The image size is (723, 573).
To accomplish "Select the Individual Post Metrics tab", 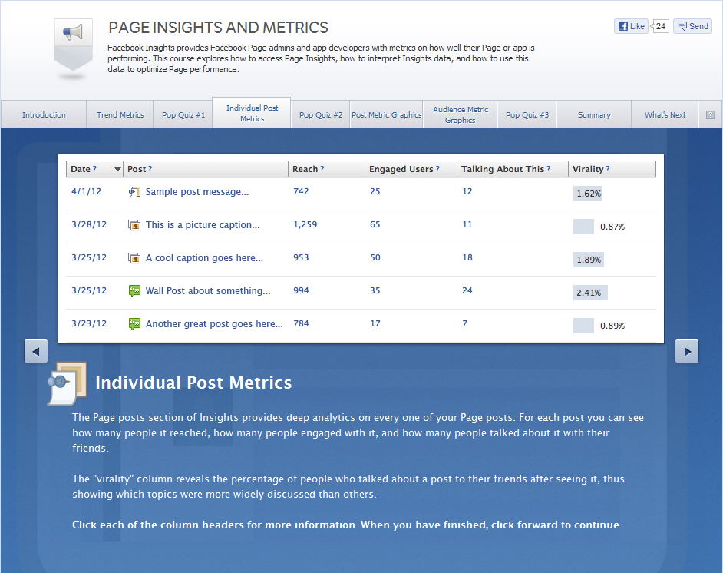I will 252,113.
